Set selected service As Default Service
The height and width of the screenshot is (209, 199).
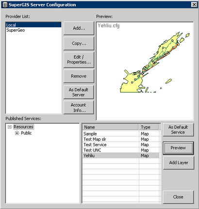click(178, 130)
